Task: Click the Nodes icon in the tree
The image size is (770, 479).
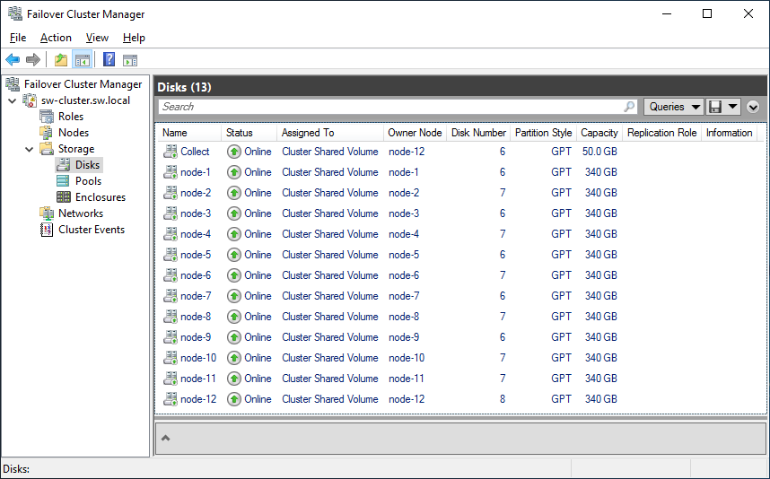Action: (x=47, y=133)
